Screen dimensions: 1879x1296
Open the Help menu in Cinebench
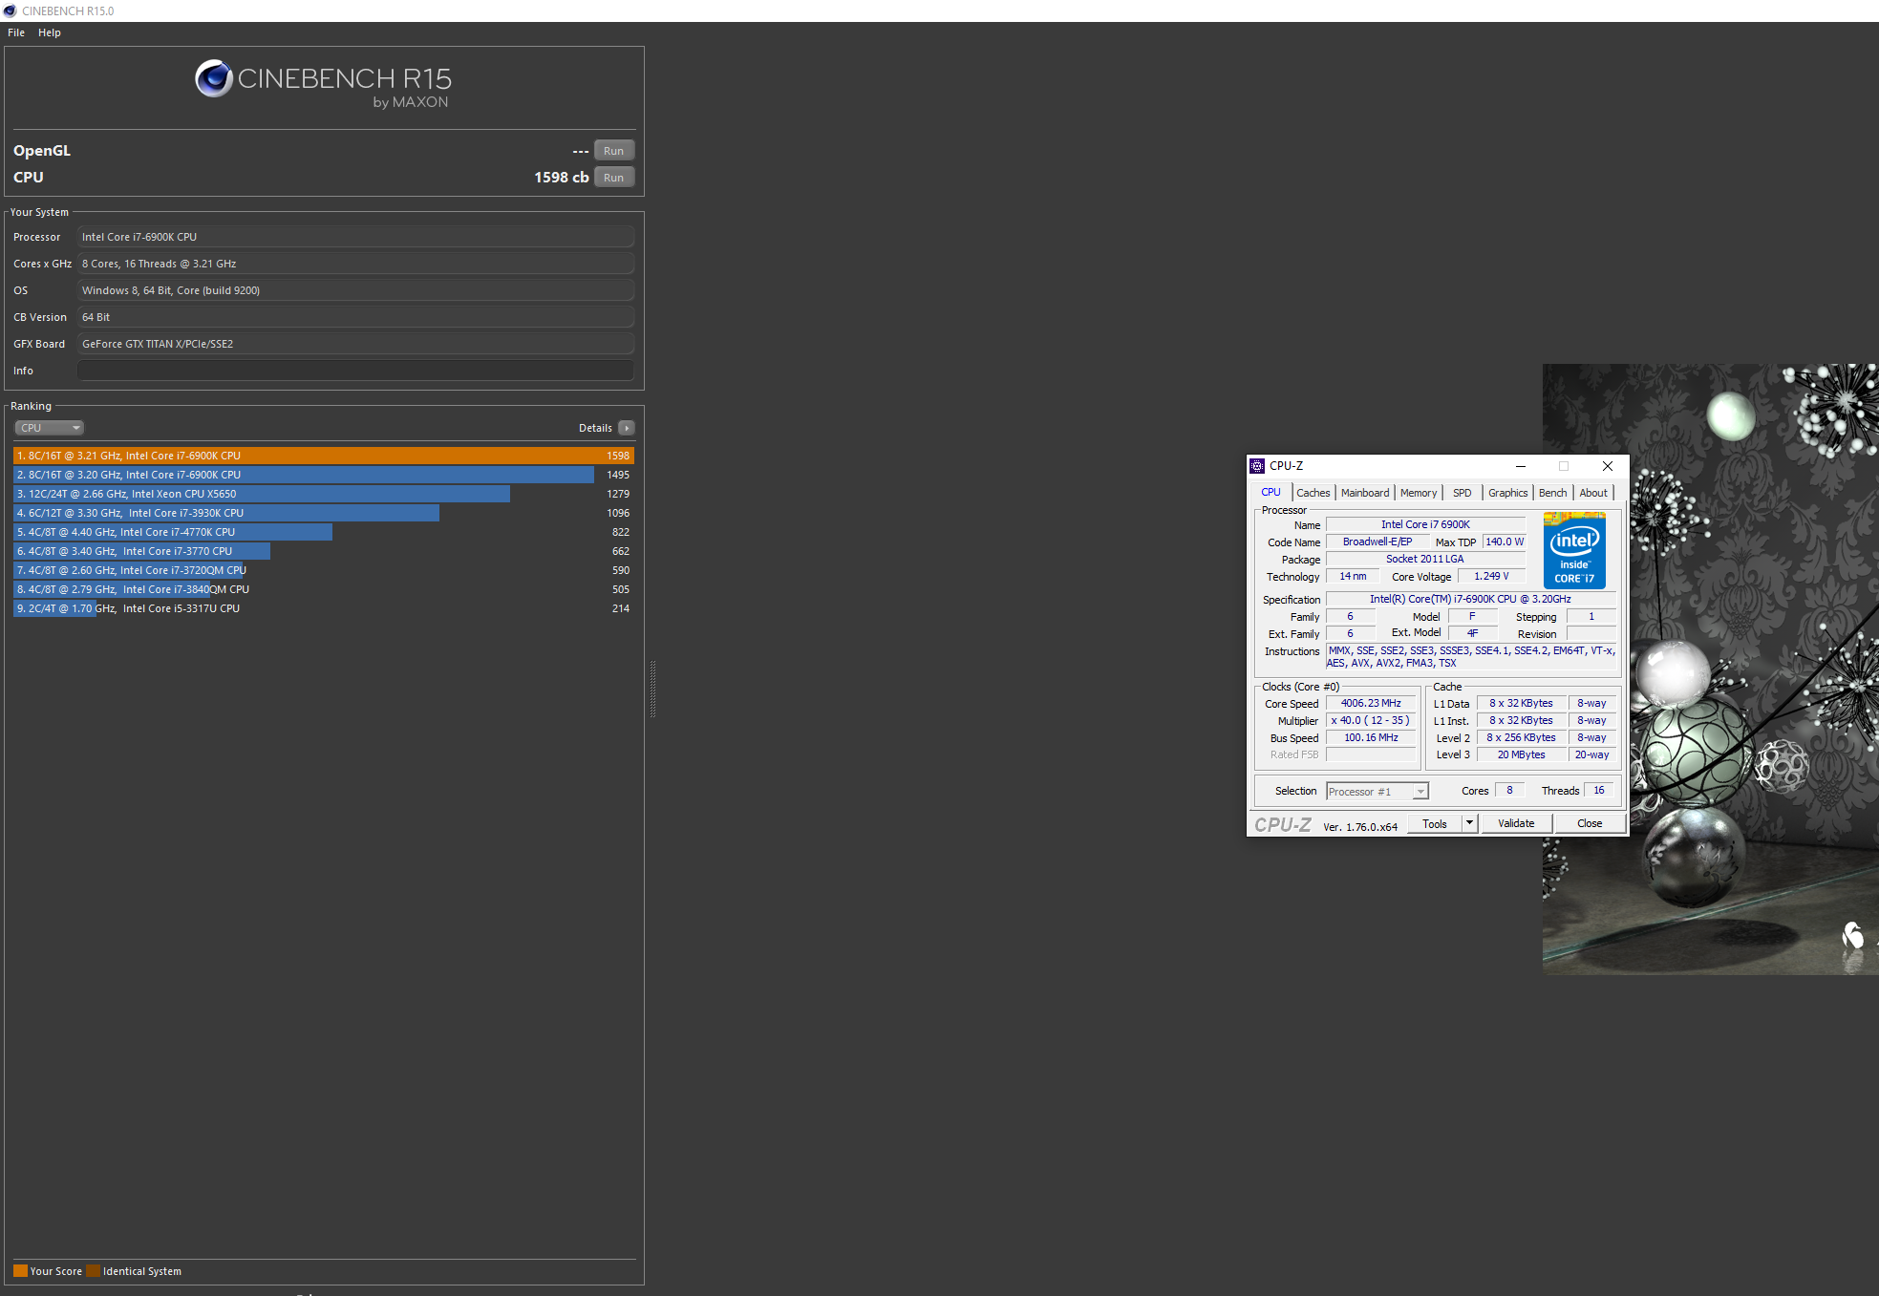point(50,32)
